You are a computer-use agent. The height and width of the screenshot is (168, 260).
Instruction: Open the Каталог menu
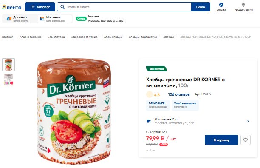(40, 7)
